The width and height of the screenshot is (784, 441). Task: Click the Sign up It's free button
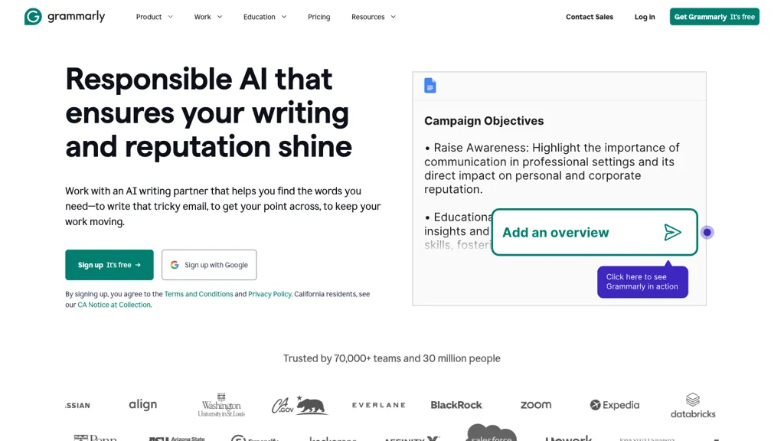pos(109,265)
